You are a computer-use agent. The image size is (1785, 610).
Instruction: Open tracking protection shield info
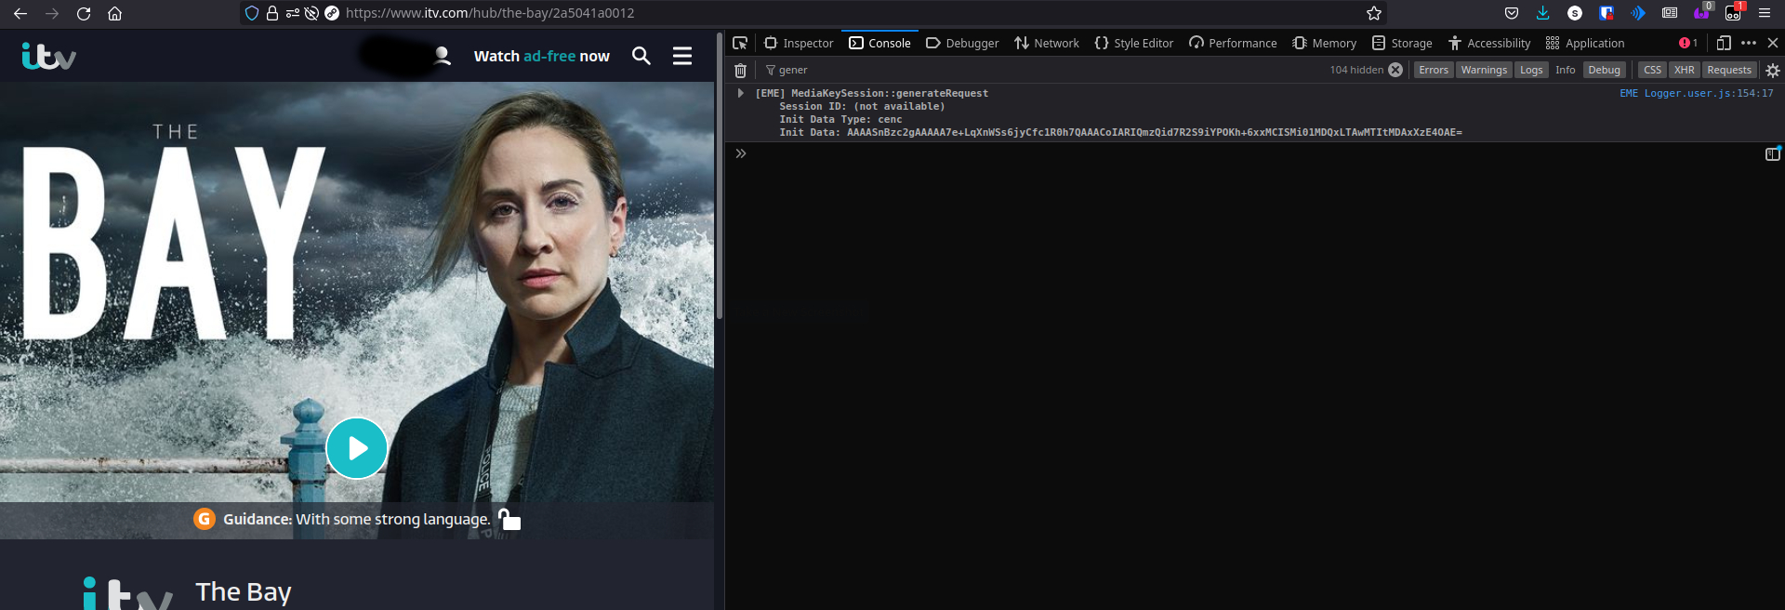point(252,13)
